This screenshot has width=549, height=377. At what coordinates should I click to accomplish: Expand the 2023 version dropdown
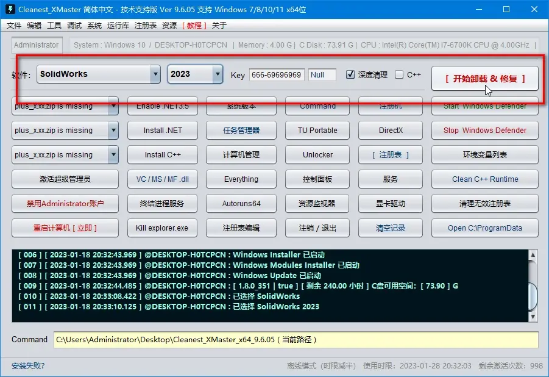tap(218, 74)
